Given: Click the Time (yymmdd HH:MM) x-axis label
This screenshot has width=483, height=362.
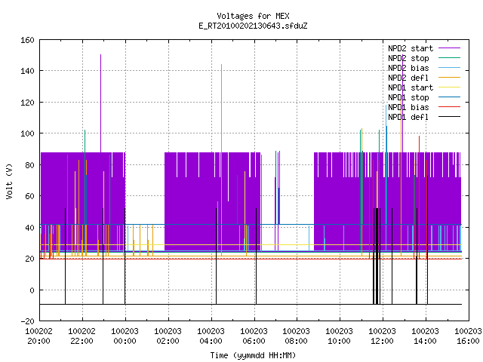Looking at the screenshot, I should 253,355.
